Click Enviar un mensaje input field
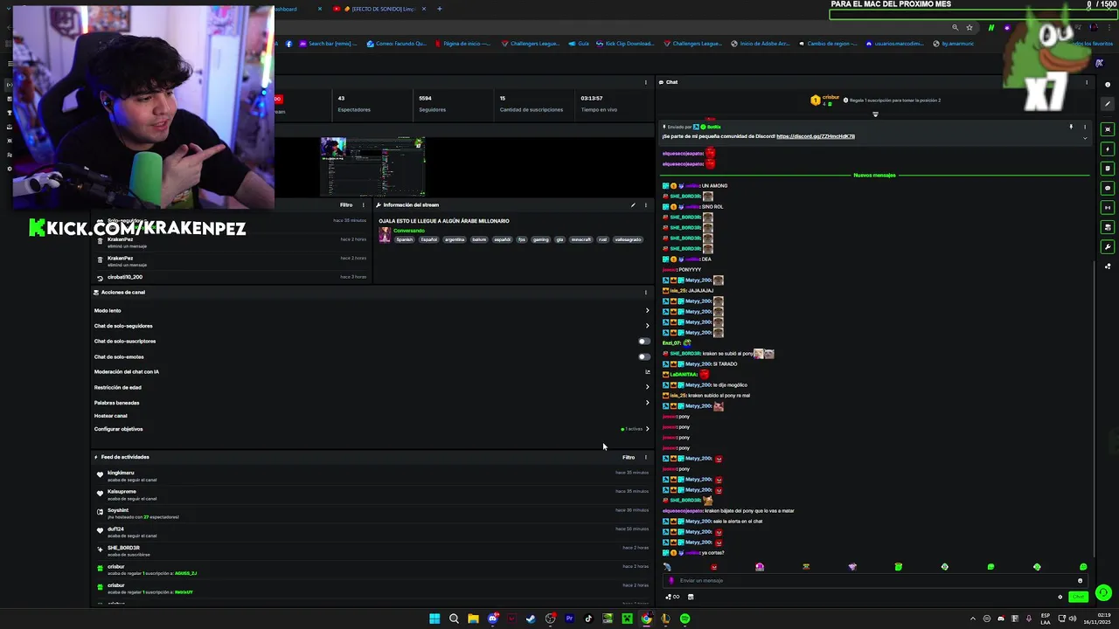 pyautogui.click(x=874, y=581)
